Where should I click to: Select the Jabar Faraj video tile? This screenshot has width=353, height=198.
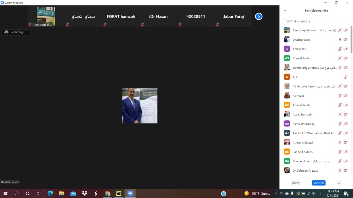coord(233,16)
